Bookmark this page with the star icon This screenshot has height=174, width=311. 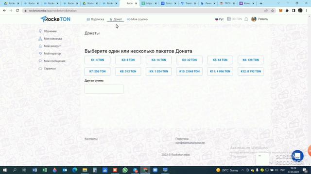(273, 11)
